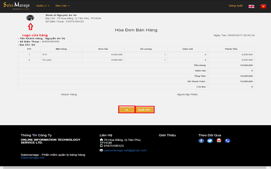Open the Facebook follow icon
The width and height of the screenshot is (271, 169).
pos(201,141)
